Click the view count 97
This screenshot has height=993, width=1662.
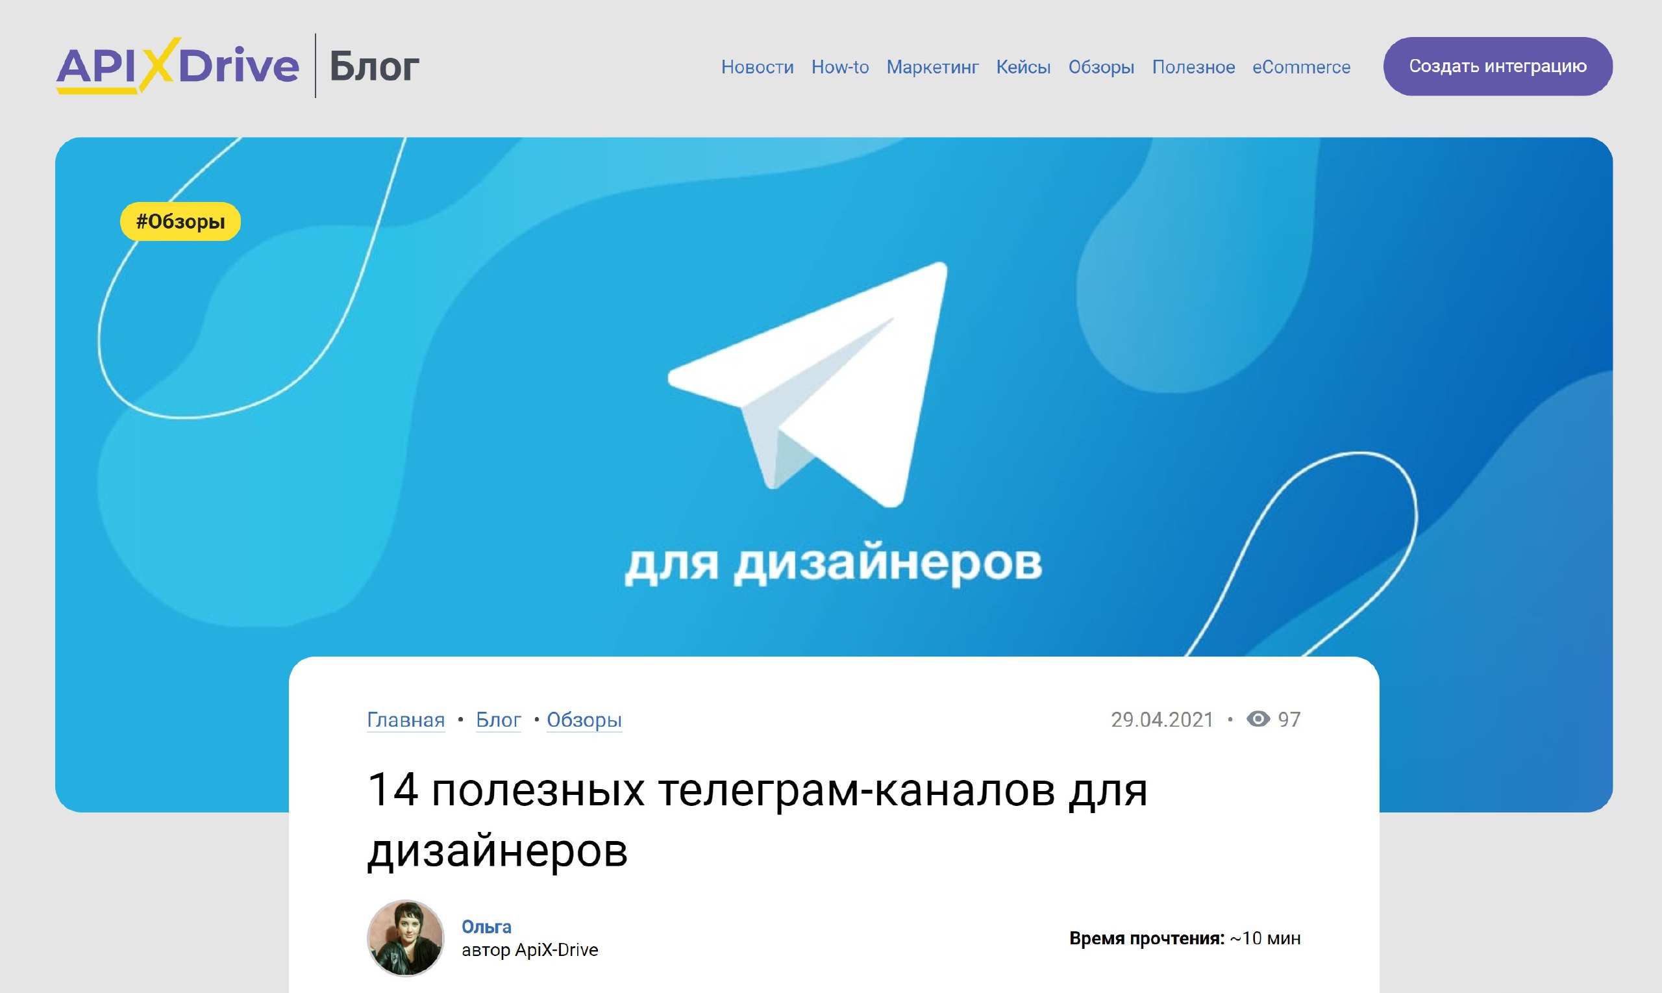[x=1289, y=720]
